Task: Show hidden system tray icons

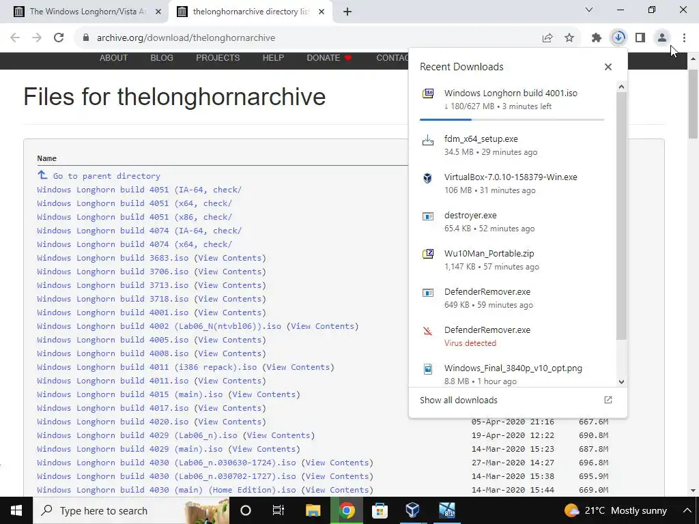Action: pyautogui.click(x=687, y=510)
